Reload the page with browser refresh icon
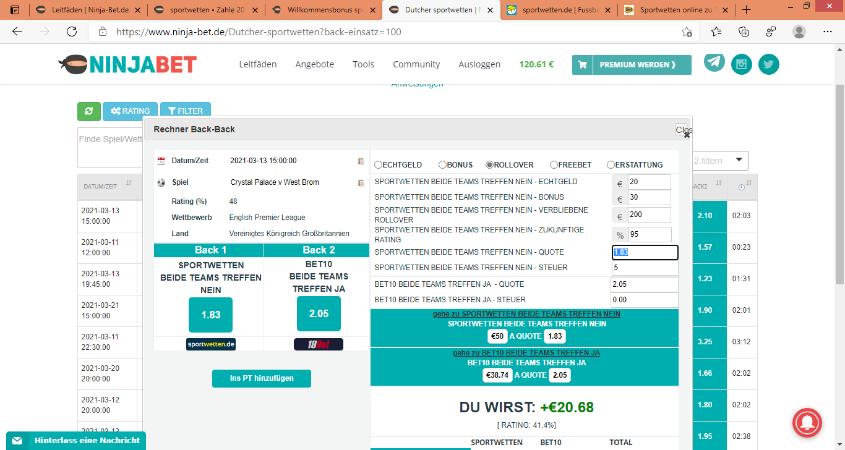The image size is (845, 450). tap(72, 32)
